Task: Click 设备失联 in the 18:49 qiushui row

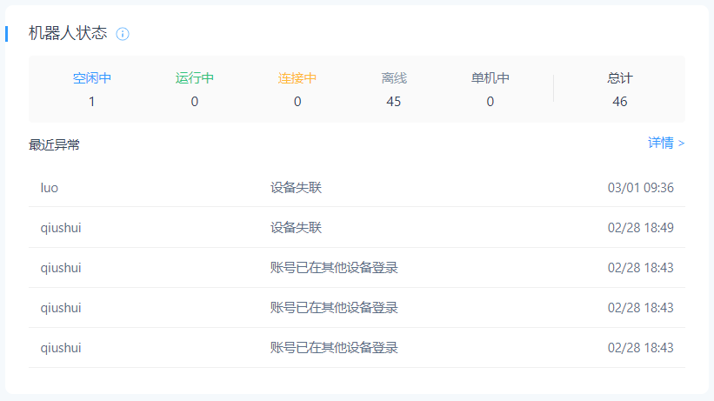Action: tap(296, 228)
